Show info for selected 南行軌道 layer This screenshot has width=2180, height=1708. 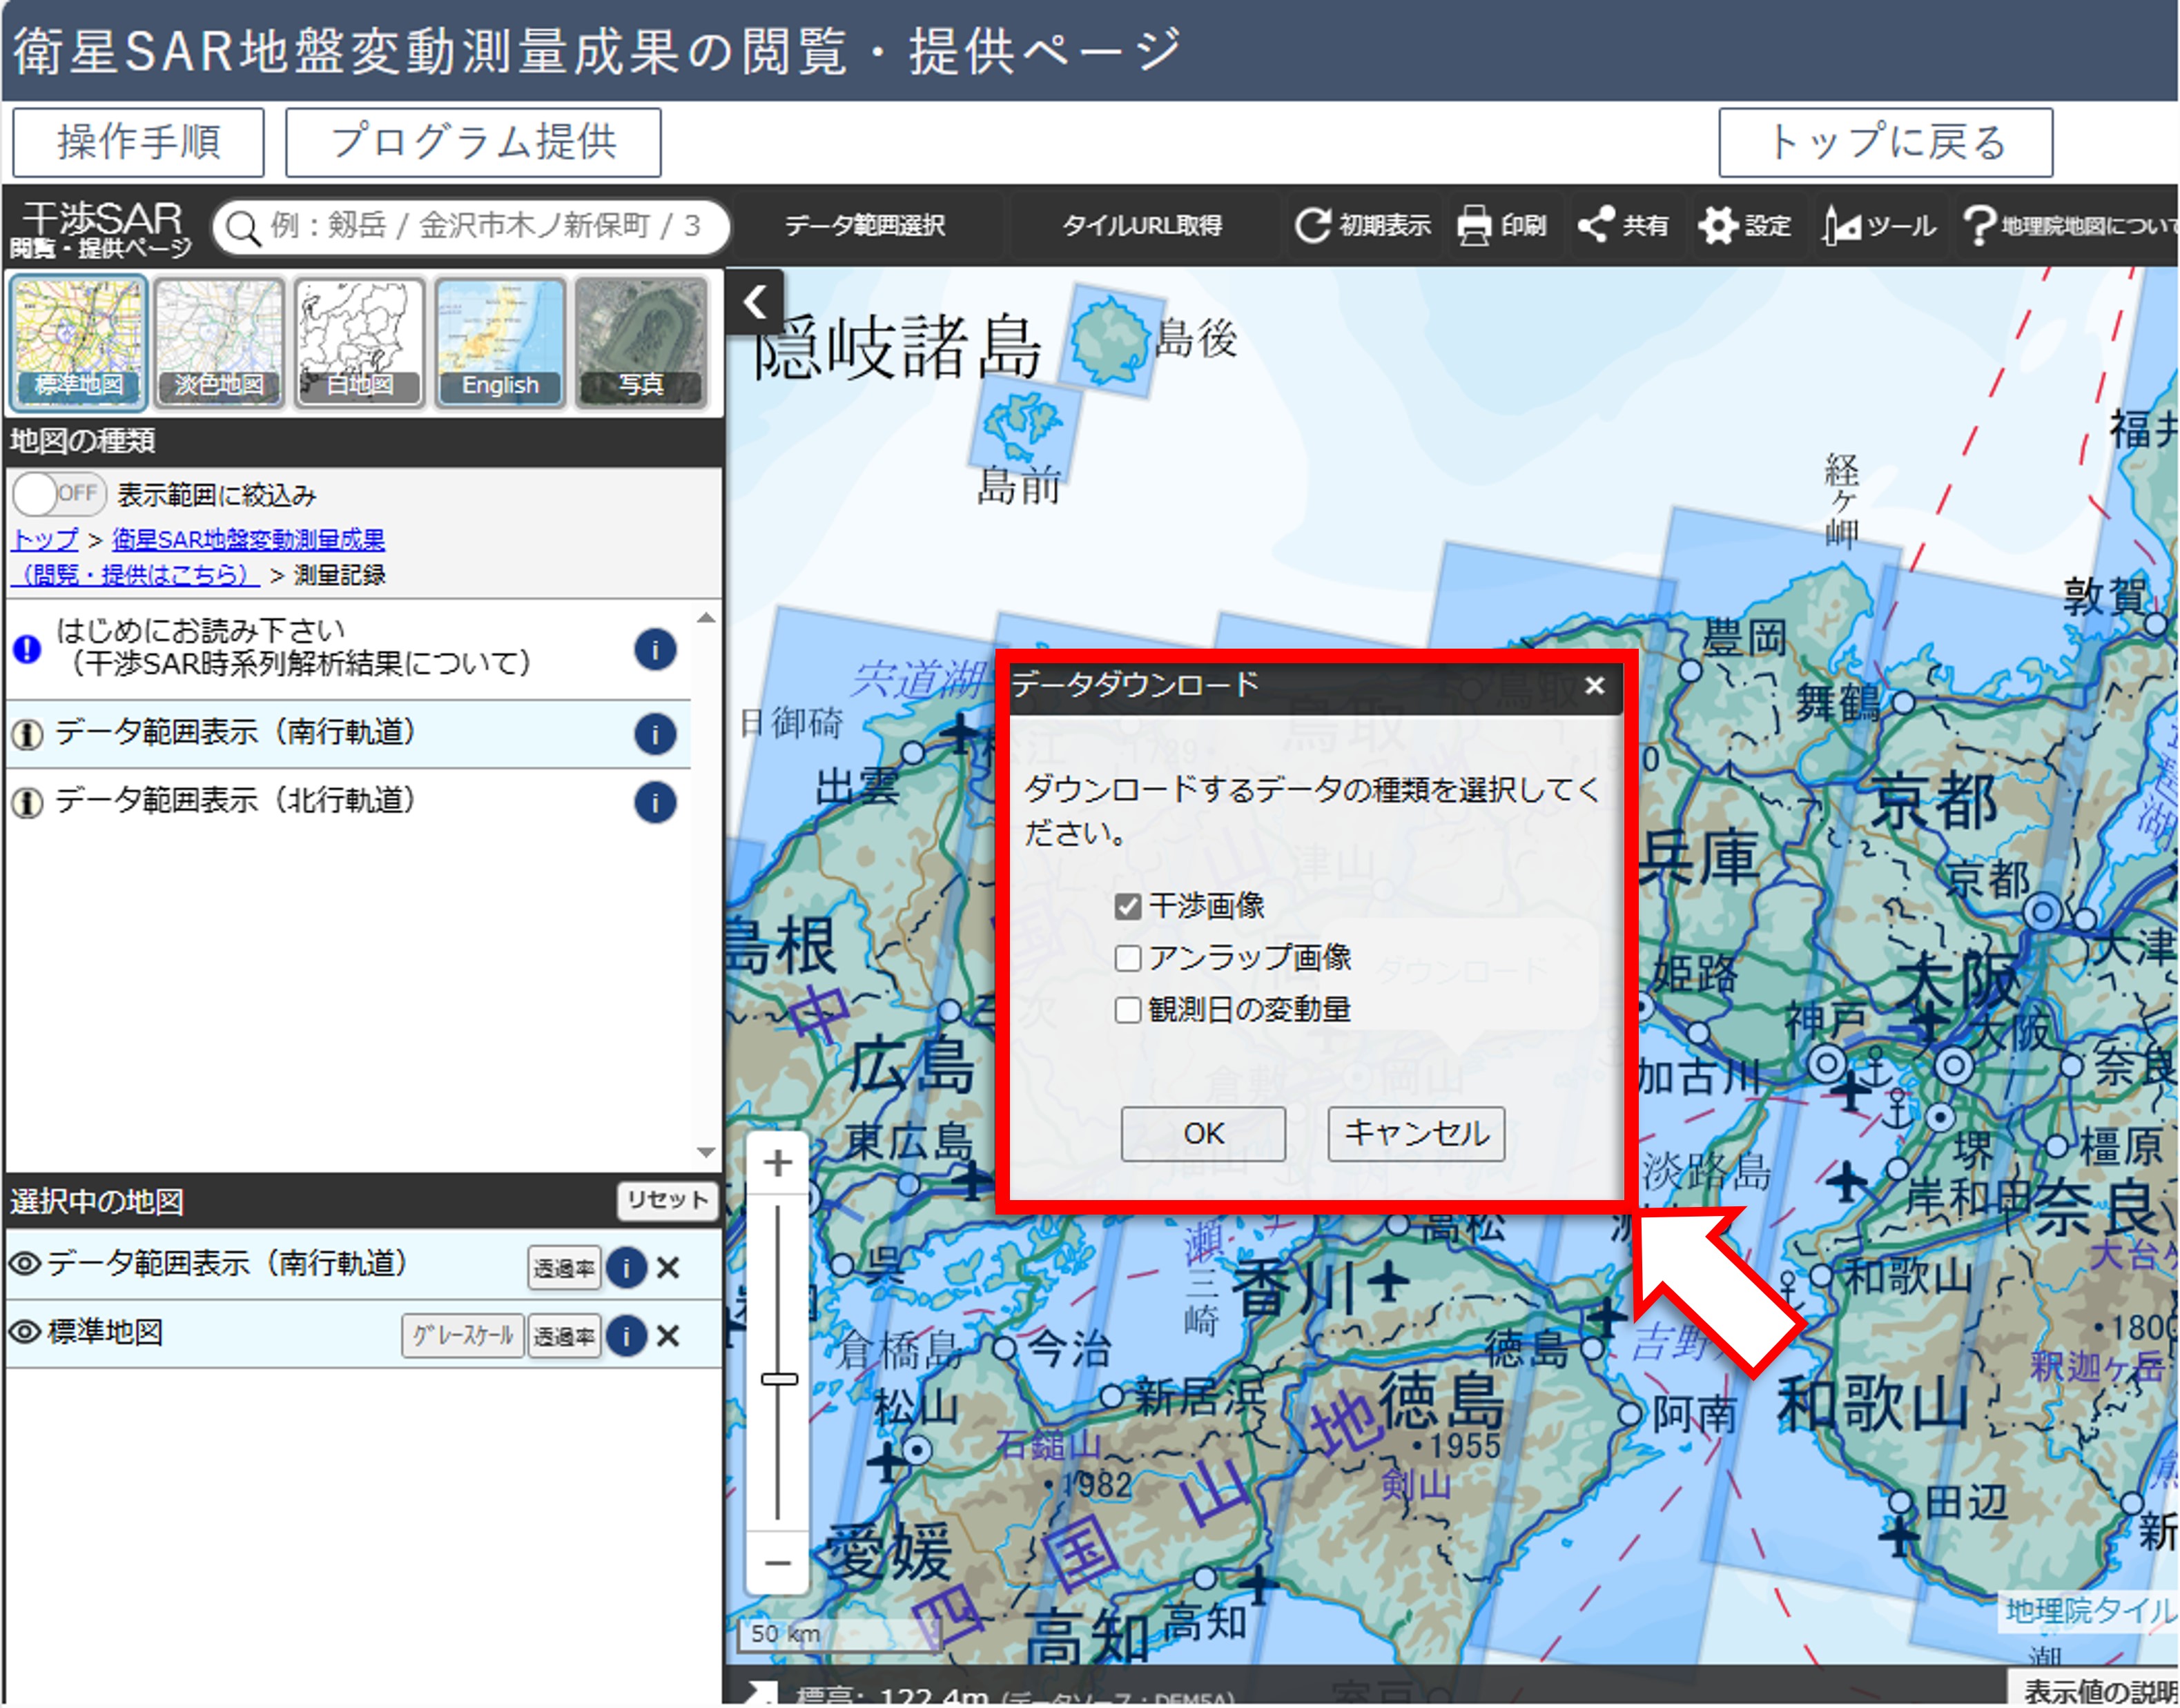[x=626, y=1268]
